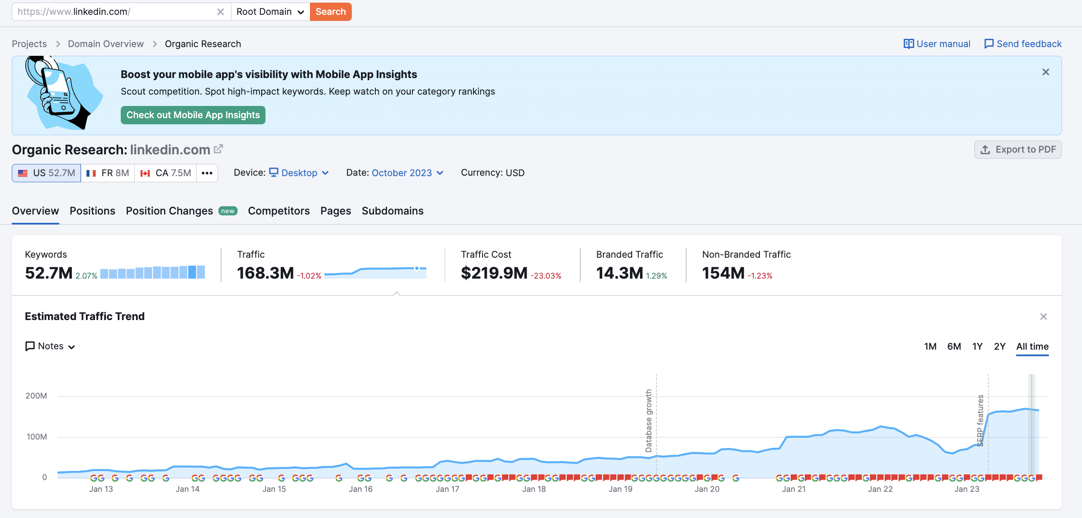Open the User manual
1082x518 pixels.
click(936, 44)
